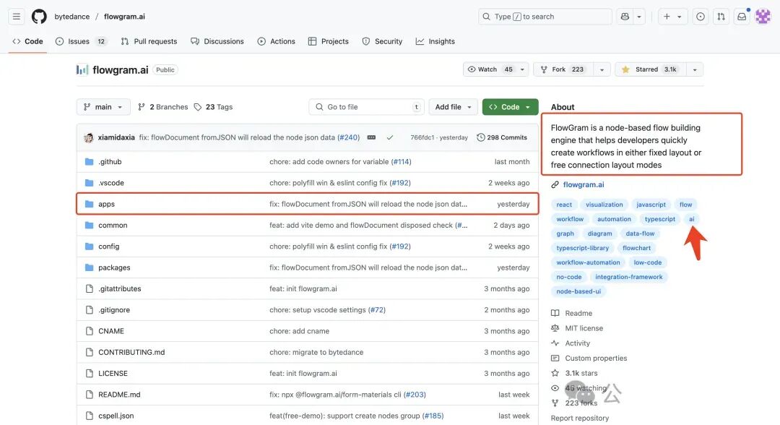
Task: Open the .gitignore file
Action: (114, 309)
